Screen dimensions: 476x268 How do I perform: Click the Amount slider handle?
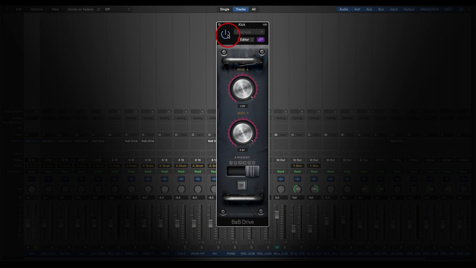(x=252, y=171)
